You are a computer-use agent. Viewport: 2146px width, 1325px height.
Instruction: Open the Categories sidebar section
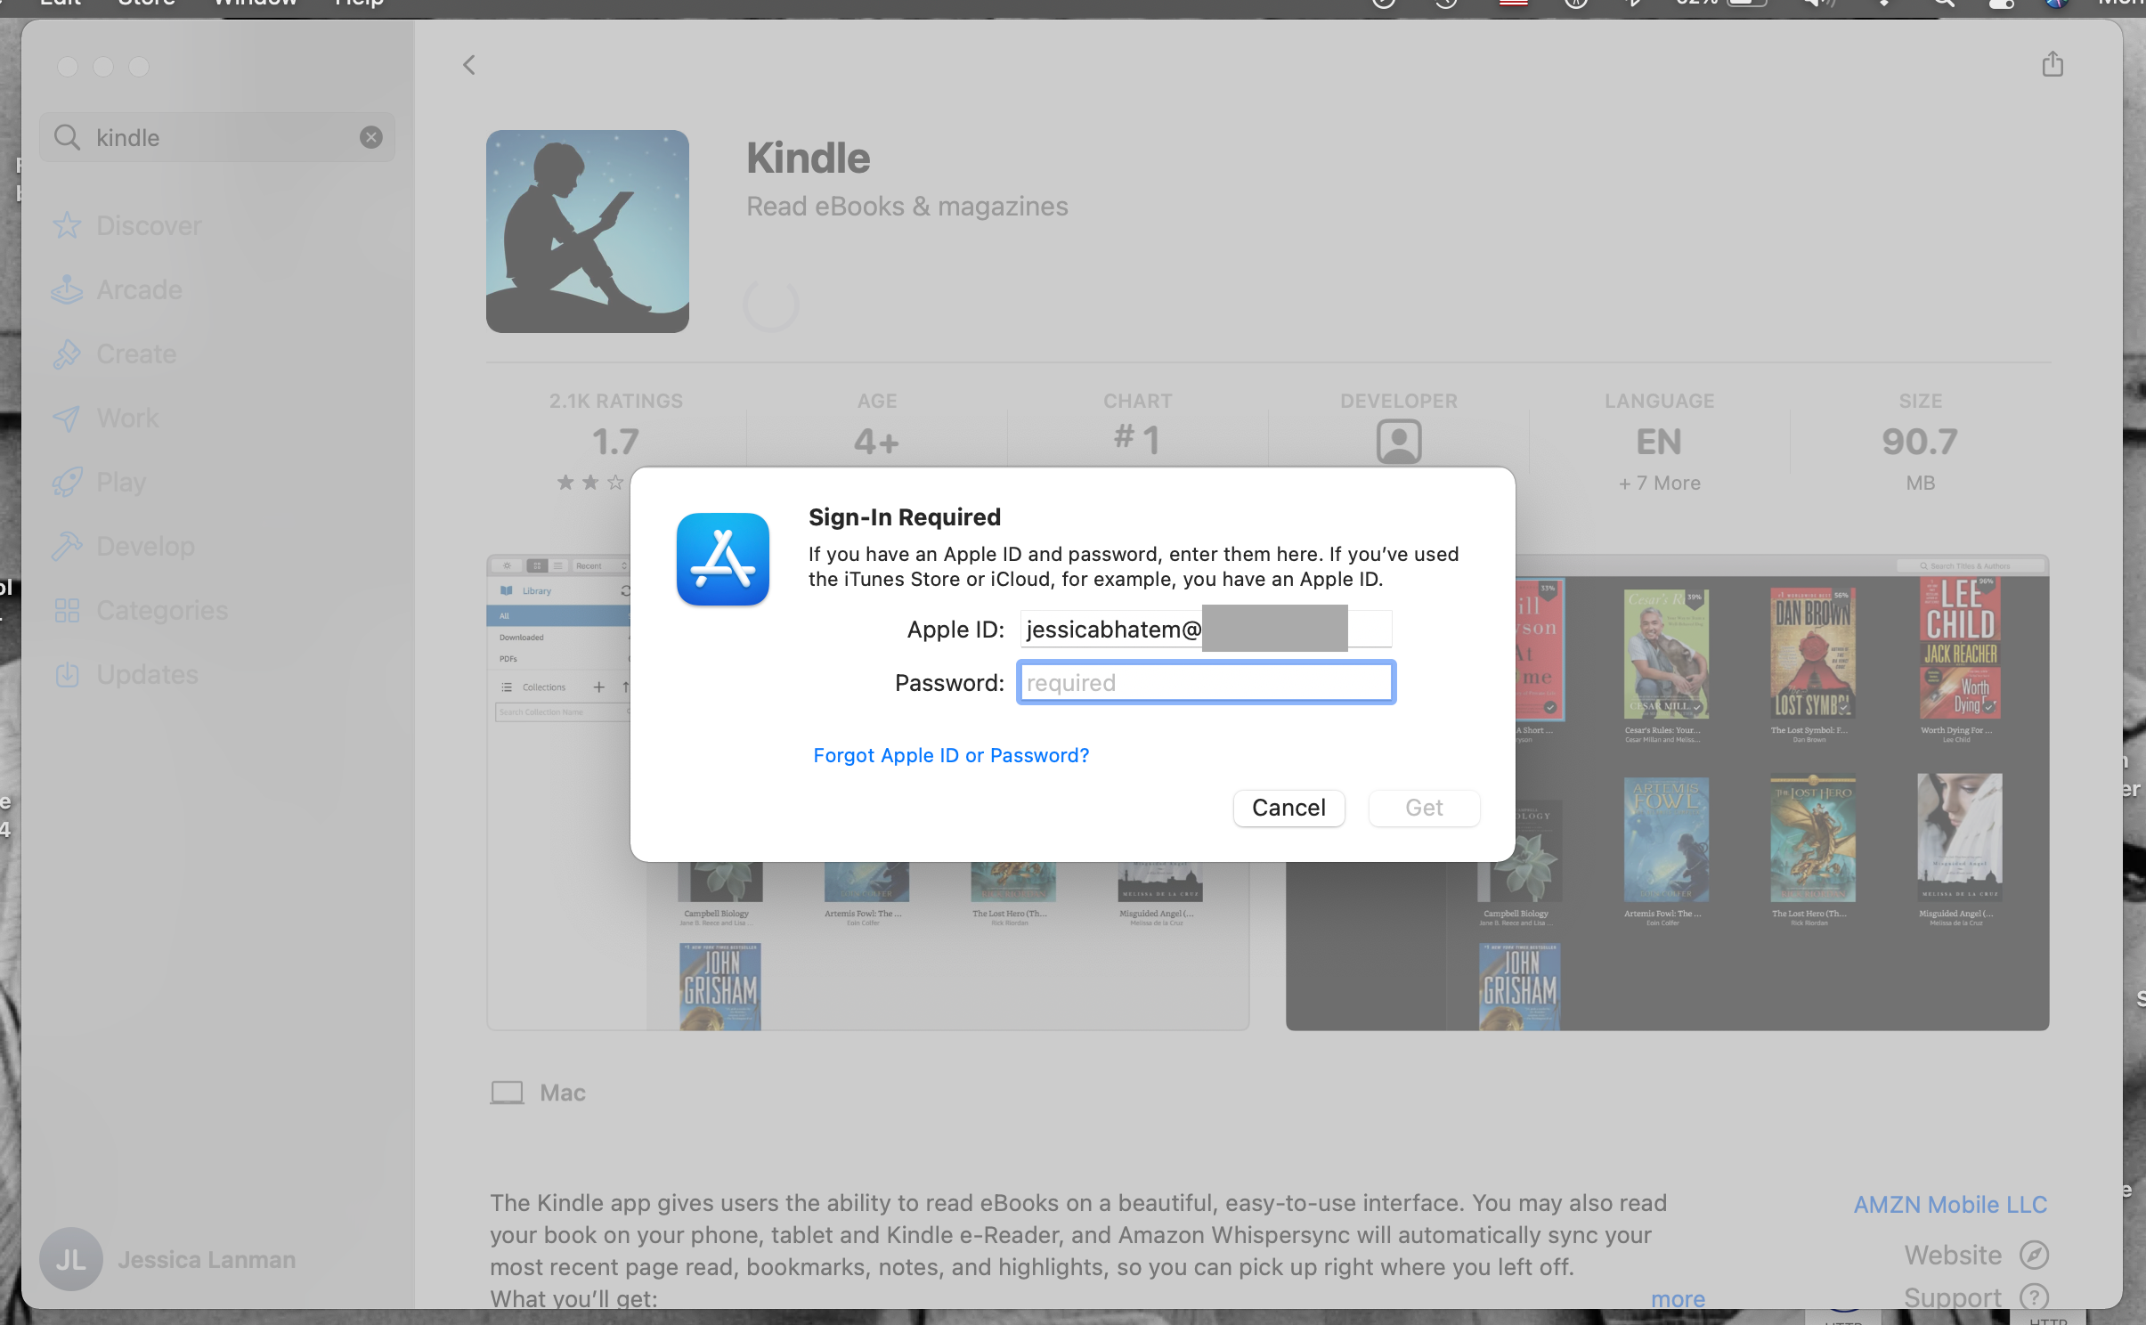162,611
